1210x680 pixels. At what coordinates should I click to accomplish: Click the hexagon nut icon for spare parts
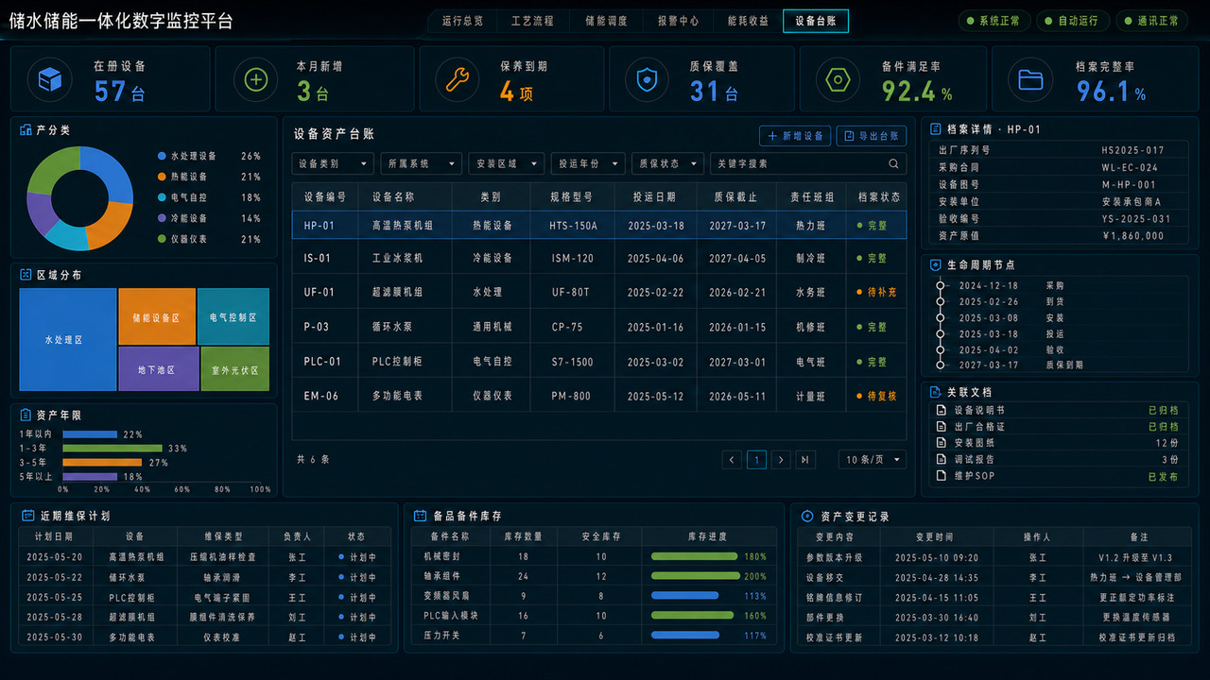pos(837,79)
